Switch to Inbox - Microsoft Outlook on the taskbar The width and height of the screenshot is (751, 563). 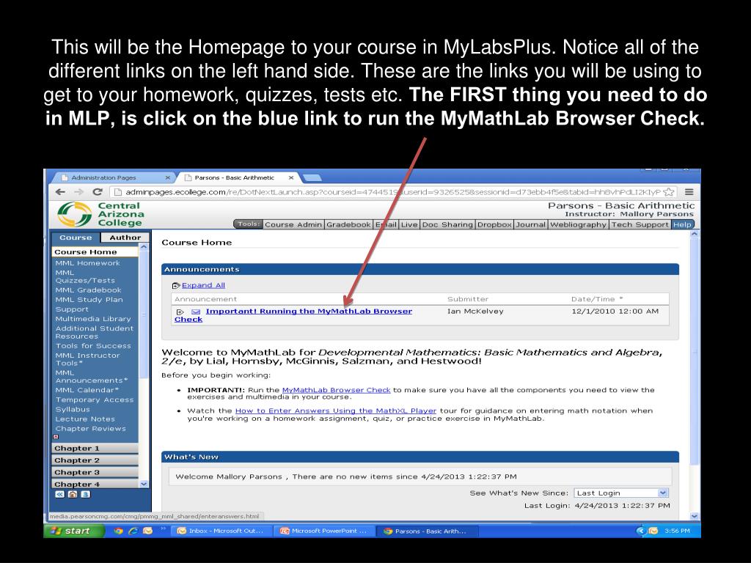click(221, 531)
